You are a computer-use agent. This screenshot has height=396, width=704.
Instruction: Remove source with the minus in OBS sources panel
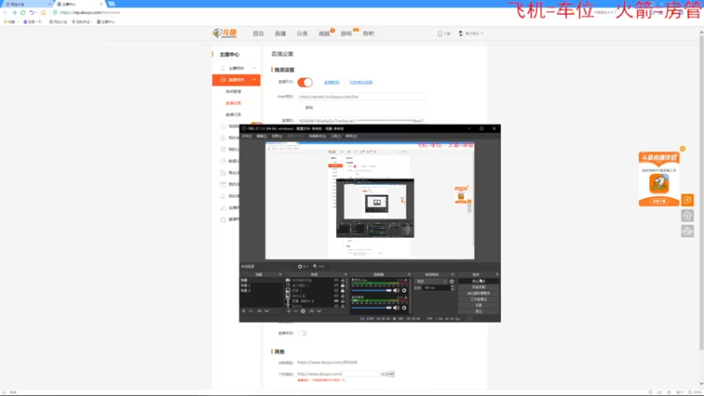pyautogui.click(x=296, y=311)
